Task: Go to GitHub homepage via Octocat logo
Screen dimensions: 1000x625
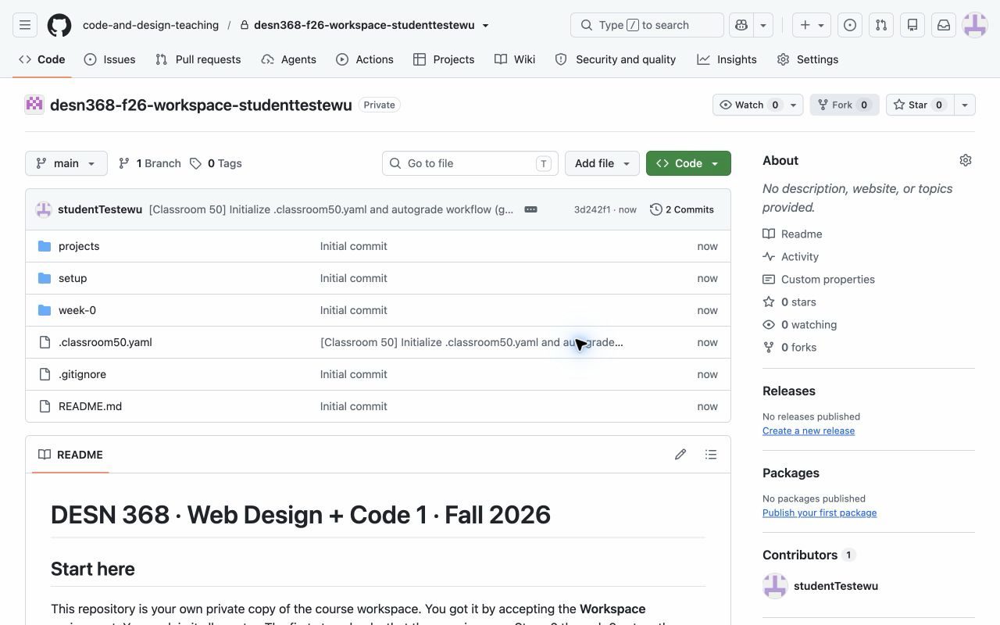Action: (59, 25)
